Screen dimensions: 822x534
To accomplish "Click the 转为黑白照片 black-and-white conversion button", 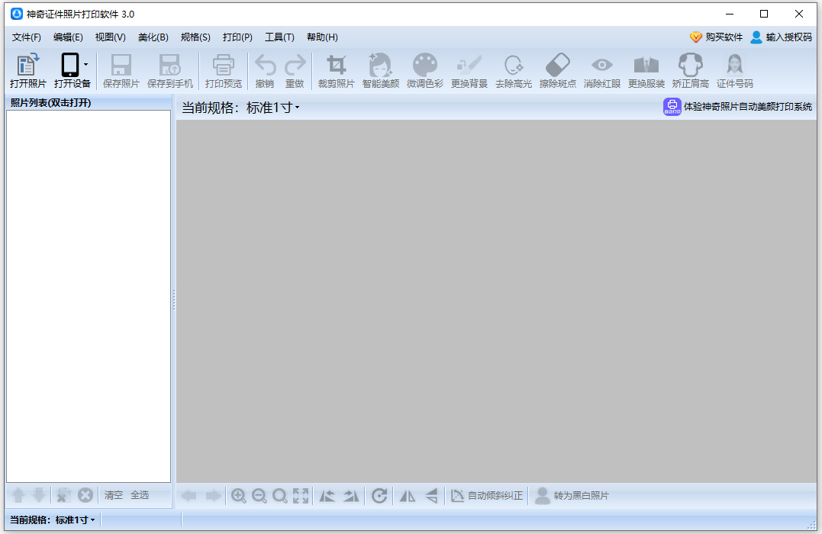I will pyautogui.click(x=573, y=495).
